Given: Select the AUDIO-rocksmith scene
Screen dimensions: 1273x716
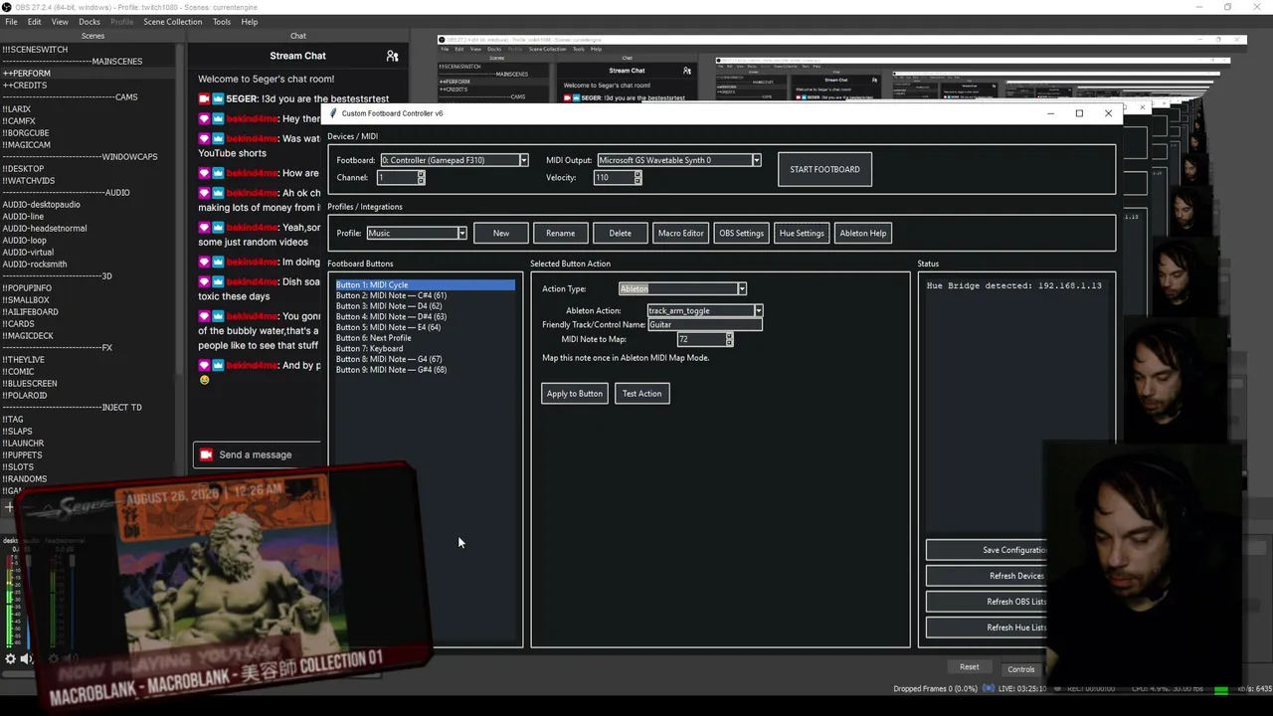Looking at the screenshot, I should point(90,265).
